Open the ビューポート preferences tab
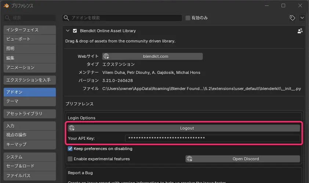The image size is (309, 183). tap(30, 39)
